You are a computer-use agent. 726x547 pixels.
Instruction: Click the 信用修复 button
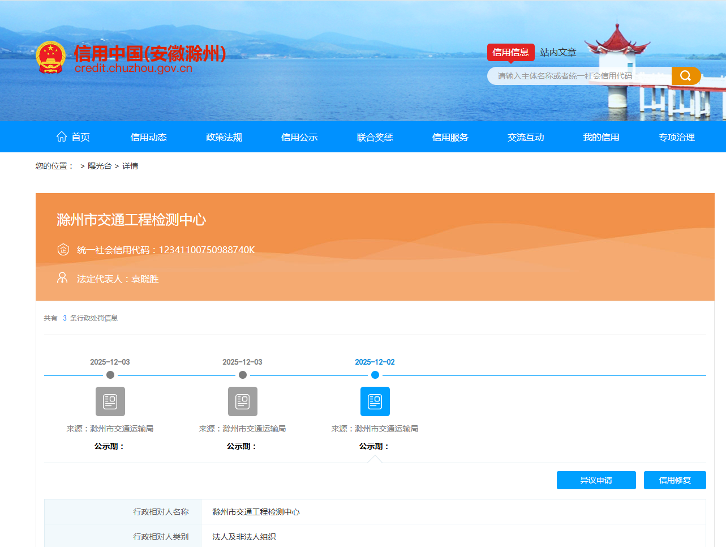[675, 480]
